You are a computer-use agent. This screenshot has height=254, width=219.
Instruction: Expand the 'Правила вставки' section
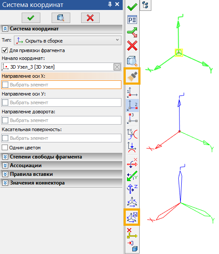[5, 174]
